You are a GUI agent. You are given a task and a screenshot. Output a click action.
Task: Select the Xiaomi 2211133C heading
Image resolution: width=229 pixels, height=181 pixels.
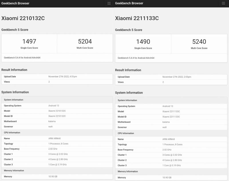coord(137,18)
